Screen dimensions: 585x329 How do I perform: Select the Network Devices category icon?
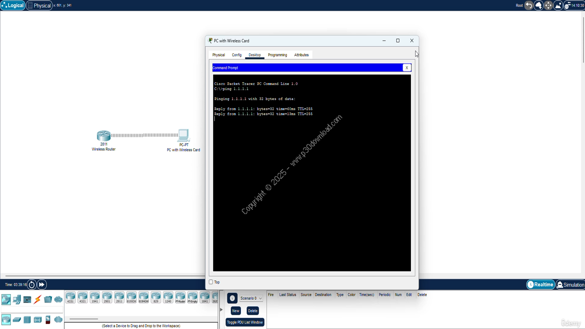(x=6, y=300)
